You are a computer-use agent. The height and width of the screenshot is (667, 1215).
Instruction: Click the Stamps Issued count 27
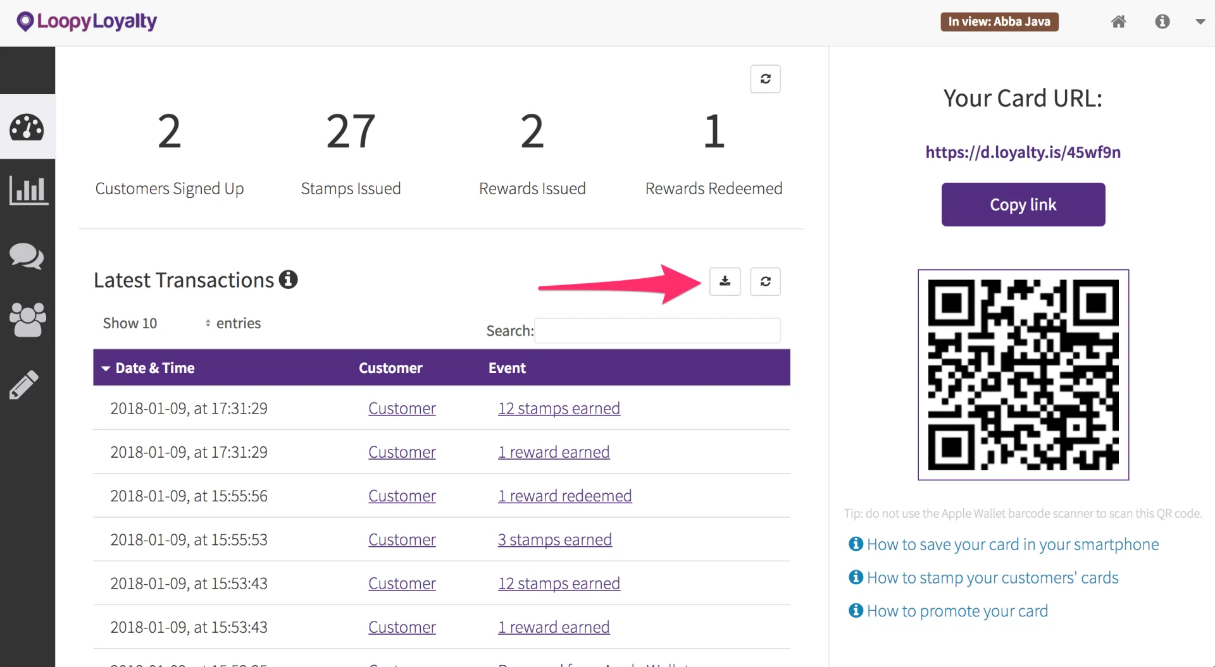(351, 131)
